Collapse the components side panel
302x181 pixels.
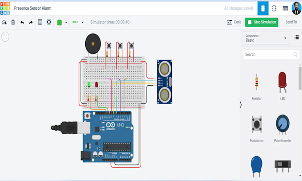(241, 105)
